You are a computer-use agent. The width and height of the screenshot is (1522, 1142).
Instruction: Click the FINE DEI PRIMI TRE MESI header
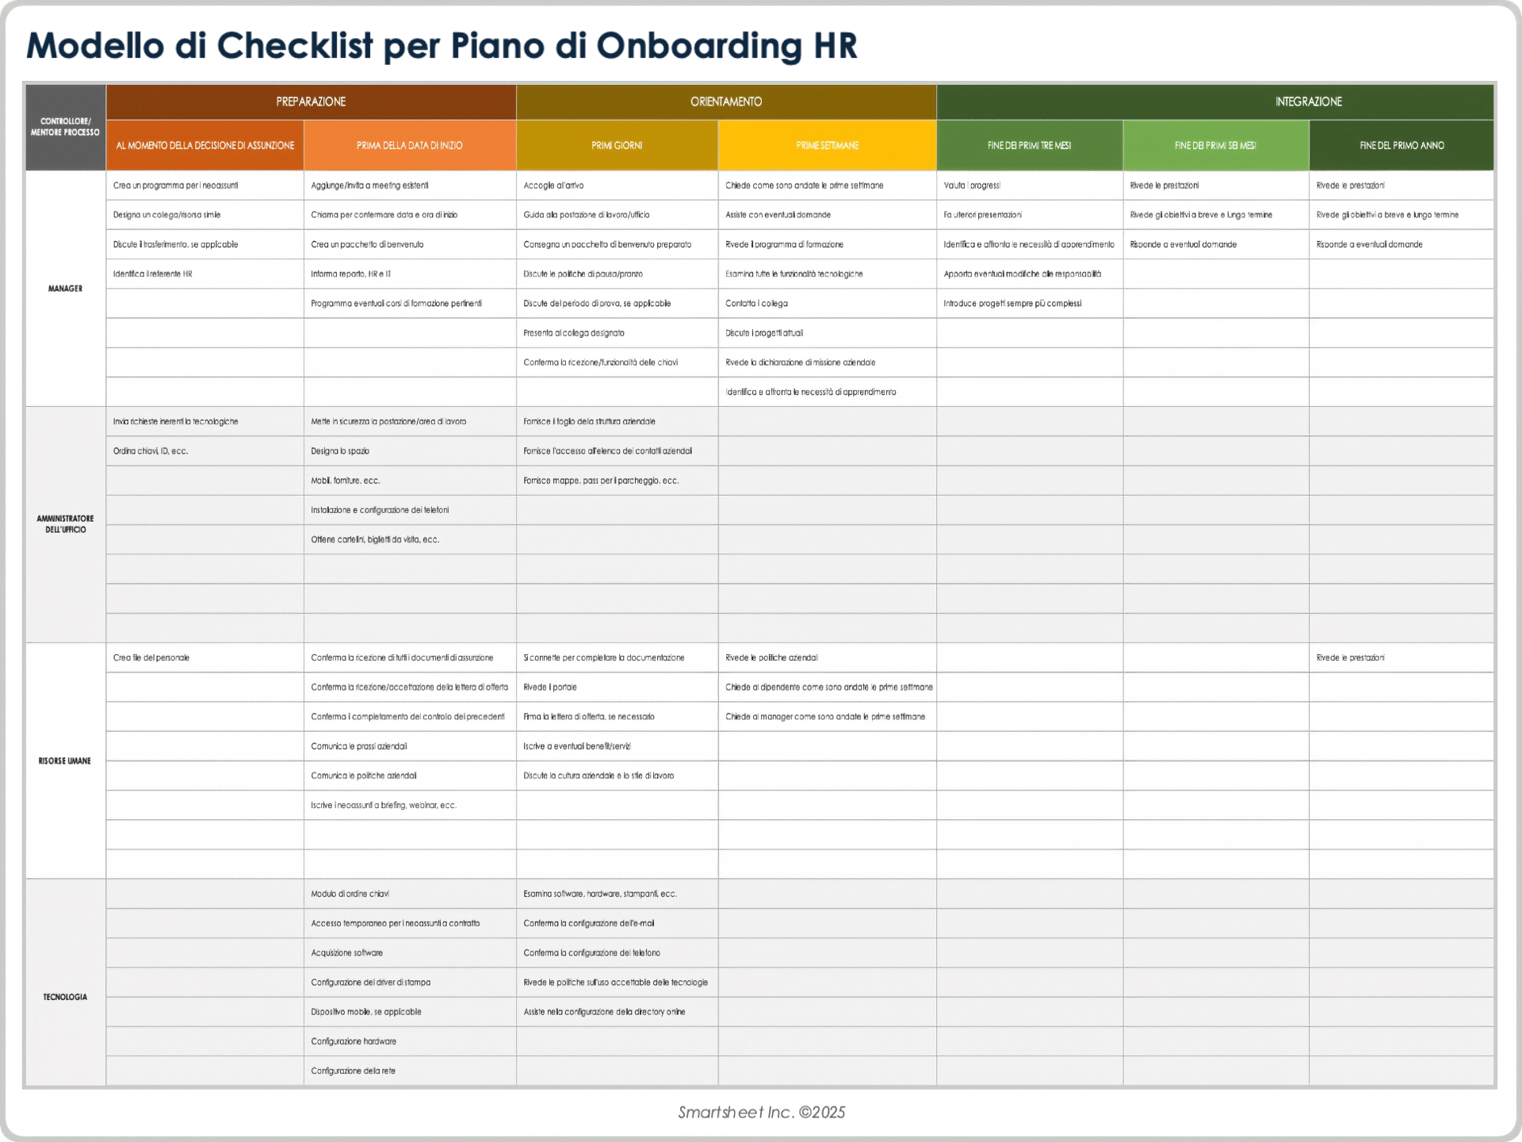[x=1029, y=145]
